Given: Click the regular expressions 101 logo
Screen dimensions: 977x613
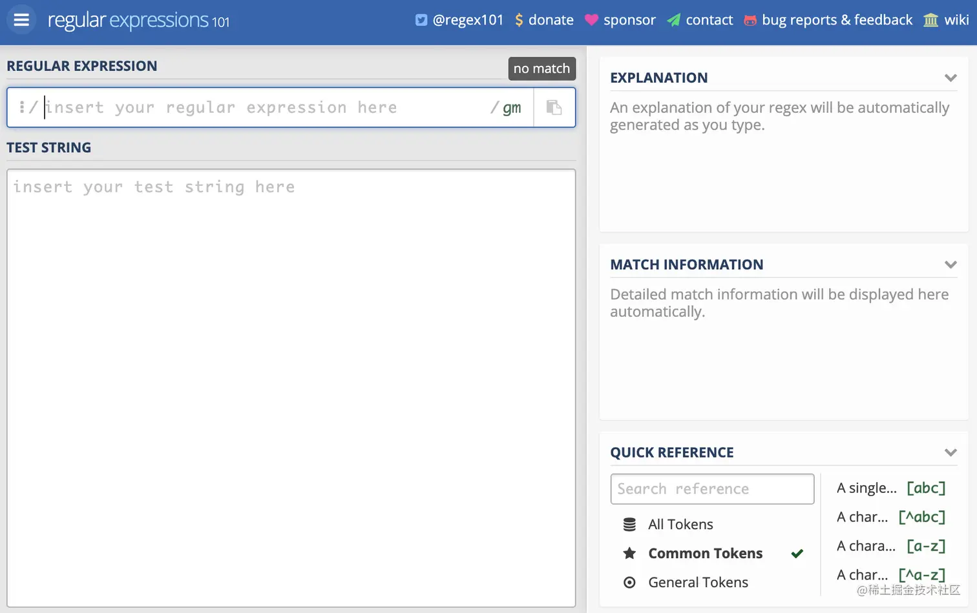Looking at the screenshot, I should click(x=138, y=21).
